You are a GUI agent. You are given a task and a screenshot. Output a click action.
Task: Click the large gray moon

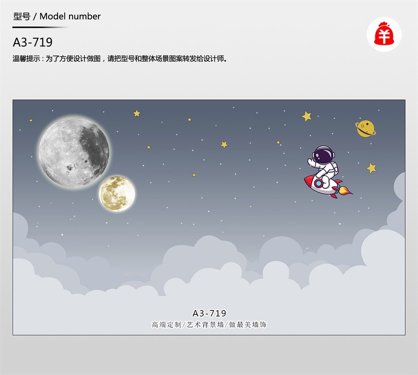coord(74,152)
